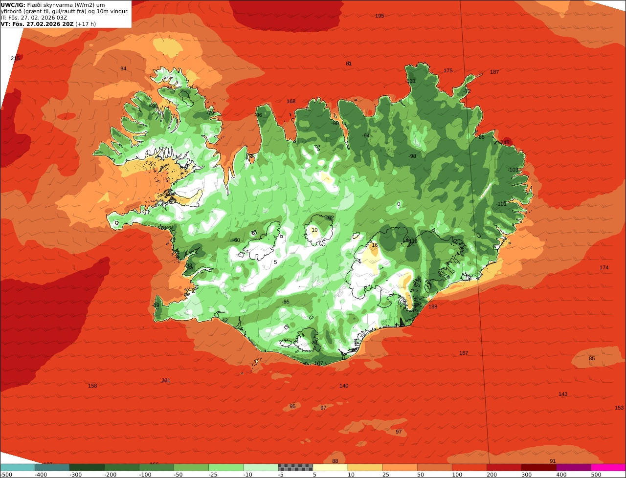The image size is (626, 478).
Task: Click the map value "195" near the top
Action: 380,16
